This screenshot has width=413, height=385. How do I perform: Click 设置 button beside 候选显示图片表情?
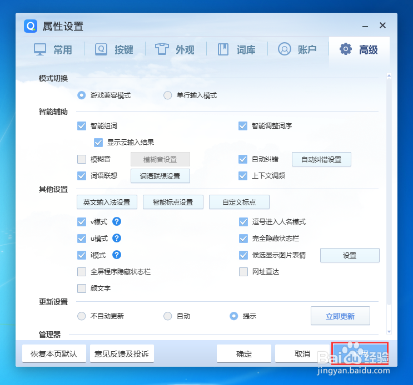click(x=350, y=255)
